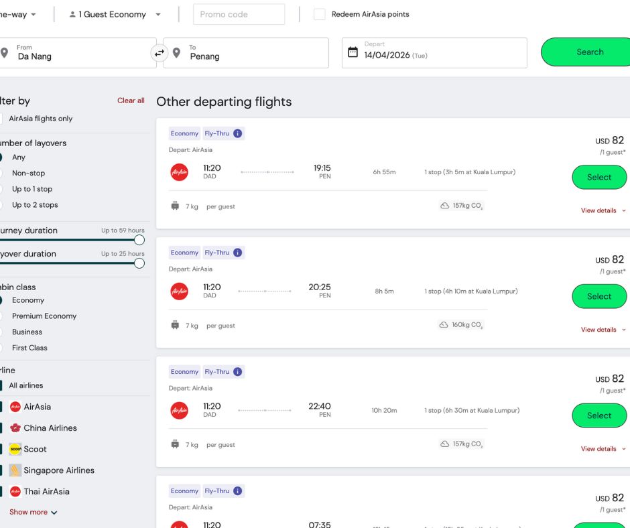Click the Promo code input field

[239, 15]
